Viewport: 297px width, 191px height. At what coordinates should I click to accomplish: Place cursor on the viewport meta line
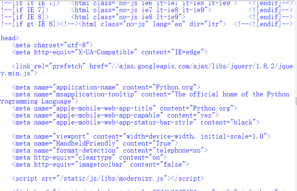click(x=141, y=136)
